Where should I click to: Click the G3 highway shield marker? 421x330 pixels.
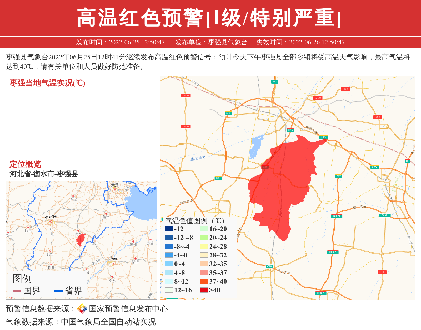[x=407, y=161]
